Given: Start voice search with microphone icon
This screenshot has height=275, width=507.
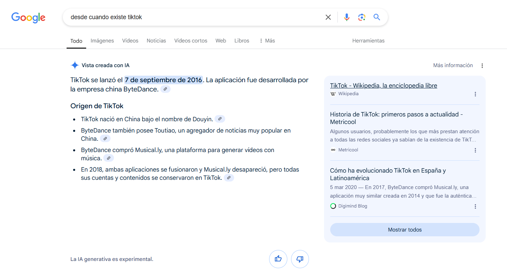Looking at the screenshot, I should coord(347,17).
